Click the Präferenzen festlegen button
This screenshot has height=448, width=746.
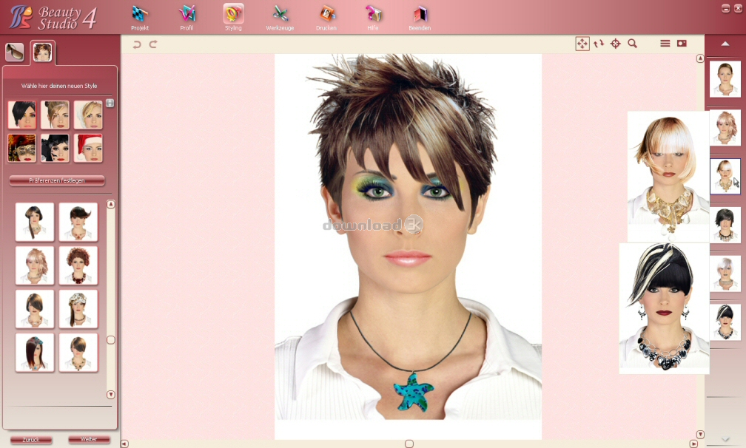57,180
